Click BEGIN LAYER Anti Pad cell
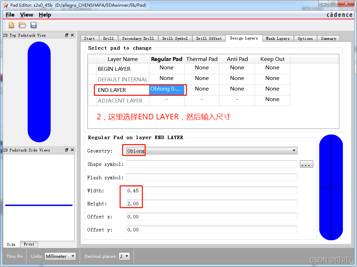This screenshot has height=267, width=357. coord(237,69)
